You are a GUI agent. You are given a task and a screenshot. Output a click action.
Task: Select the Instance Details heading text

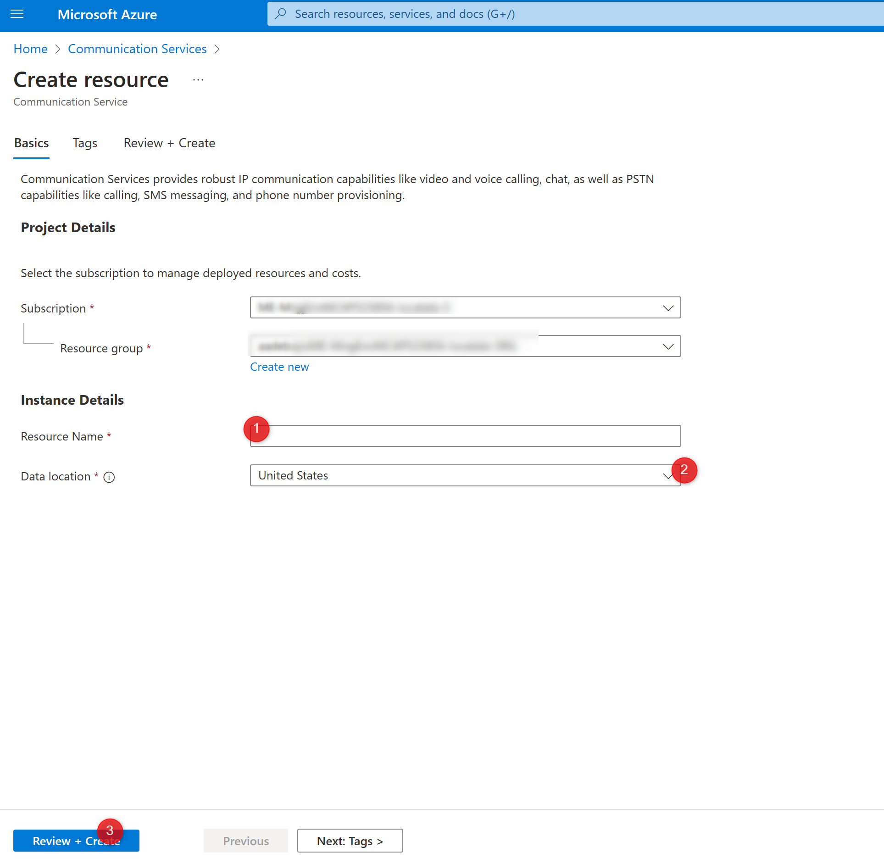[x=72, y=400]
